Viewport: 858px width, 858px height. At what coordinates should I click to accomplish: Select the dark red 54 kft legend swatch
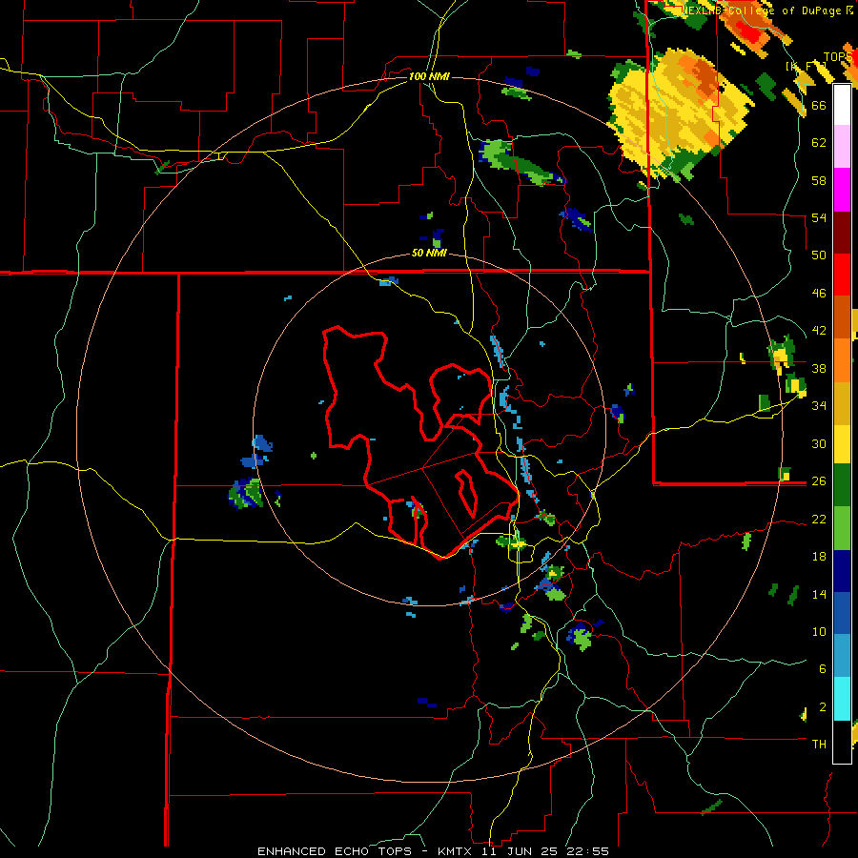tap(842, 233)
